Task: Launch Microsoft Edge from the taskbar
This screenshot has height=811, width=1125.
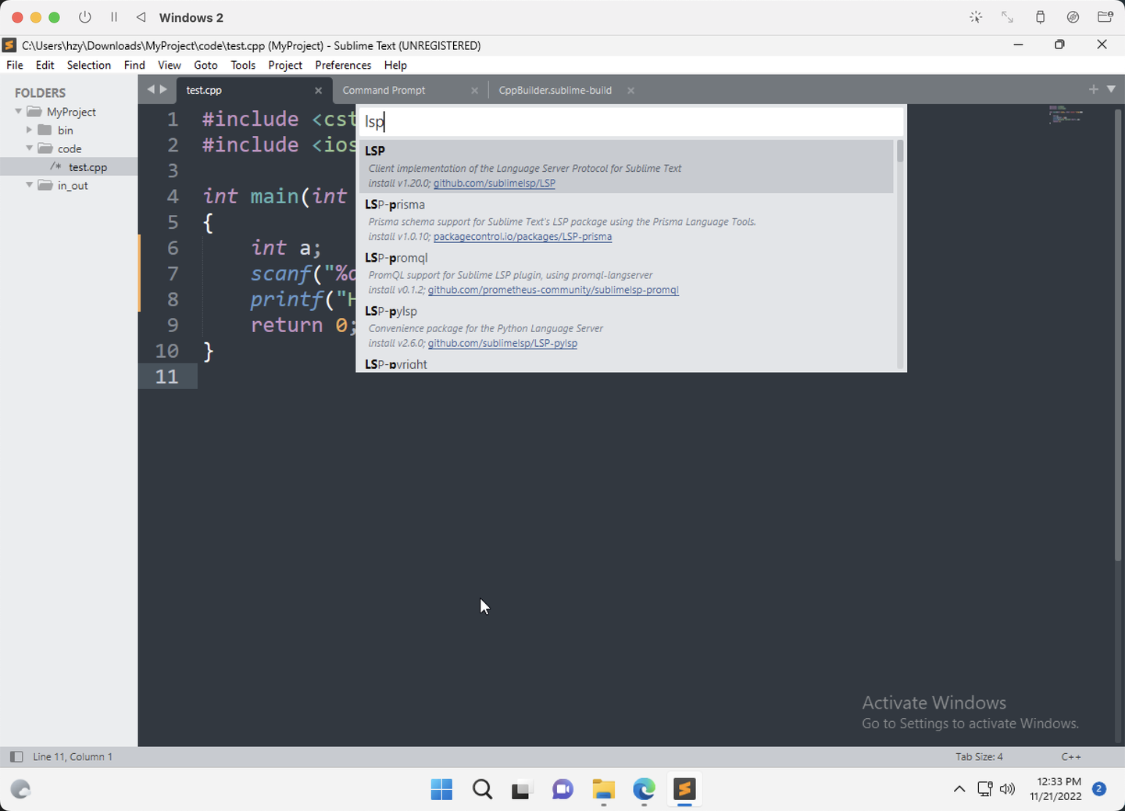Action: pyautogui.click(x=644, y=789)
